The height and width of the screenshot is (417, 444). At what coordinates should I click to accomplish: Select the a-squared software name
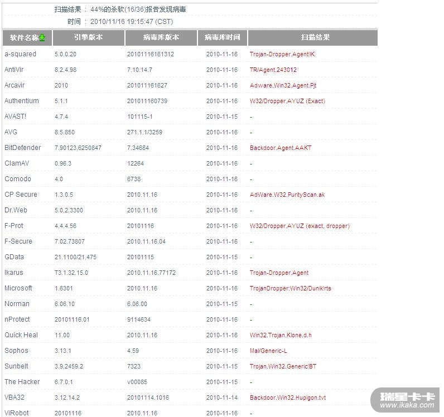pos(21,54)
